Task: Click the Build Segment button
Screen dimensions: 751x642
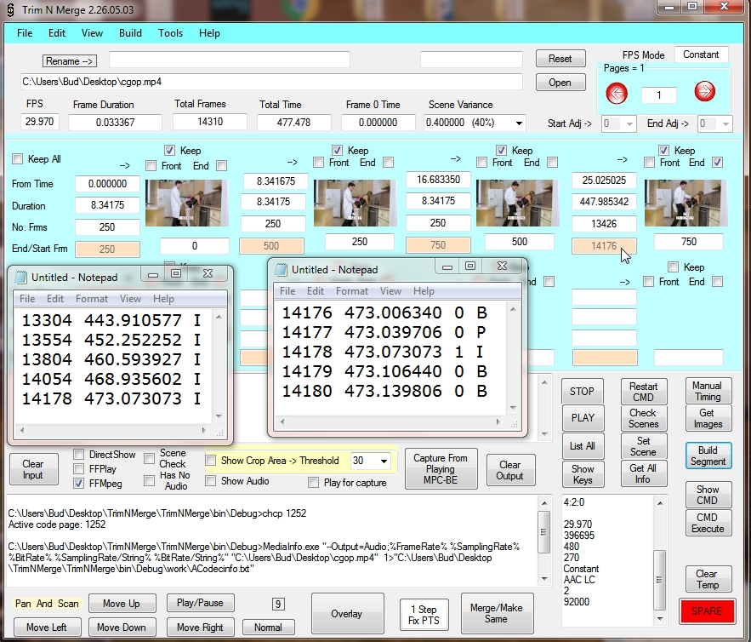Action: pos(708,456)
